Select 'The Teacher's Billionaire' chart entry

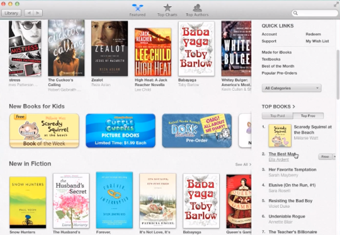293,232
